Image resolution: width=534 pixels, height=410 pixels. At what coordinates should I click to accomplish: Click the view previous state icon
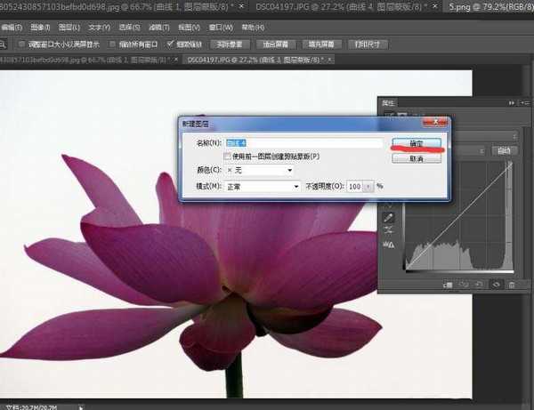click(x=463, y=285)
